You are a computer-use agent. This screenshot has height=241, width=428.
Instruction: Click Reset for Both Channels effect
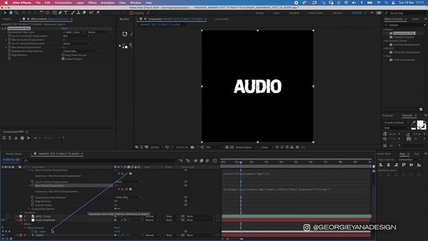pos(117,228)
